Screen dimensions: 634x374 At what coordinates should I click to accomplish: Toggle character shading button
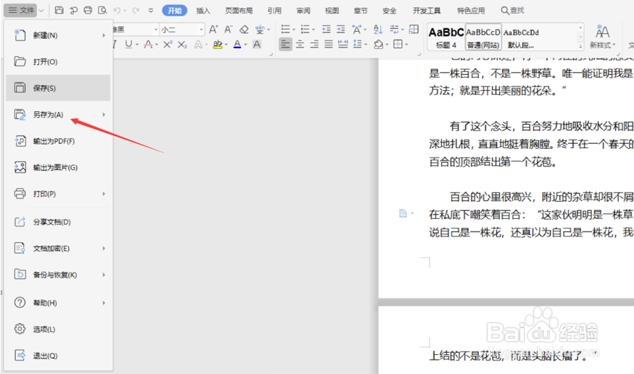coord(257,45)
